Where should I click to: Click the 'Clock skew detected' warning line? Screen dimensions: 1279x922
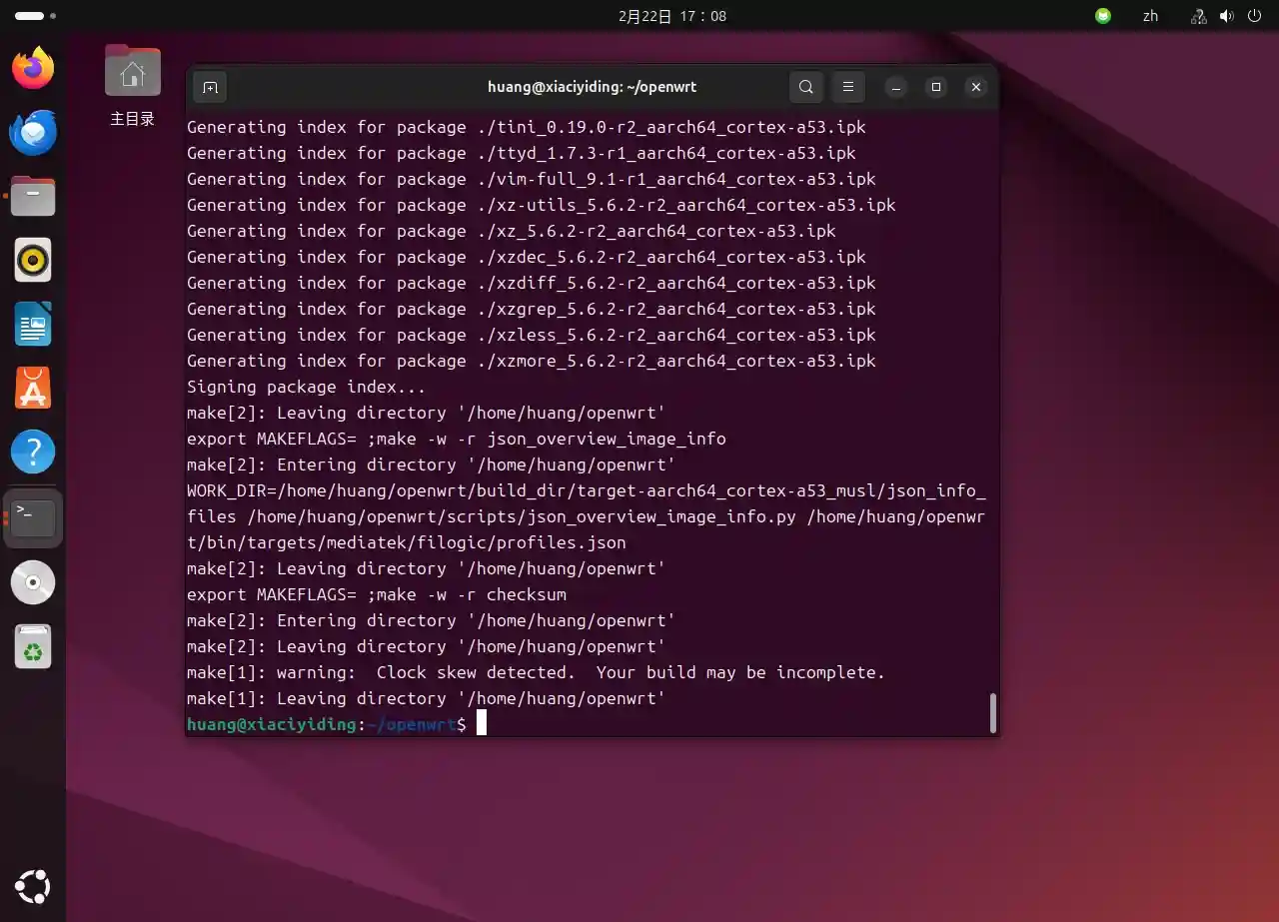coord(536,672)
